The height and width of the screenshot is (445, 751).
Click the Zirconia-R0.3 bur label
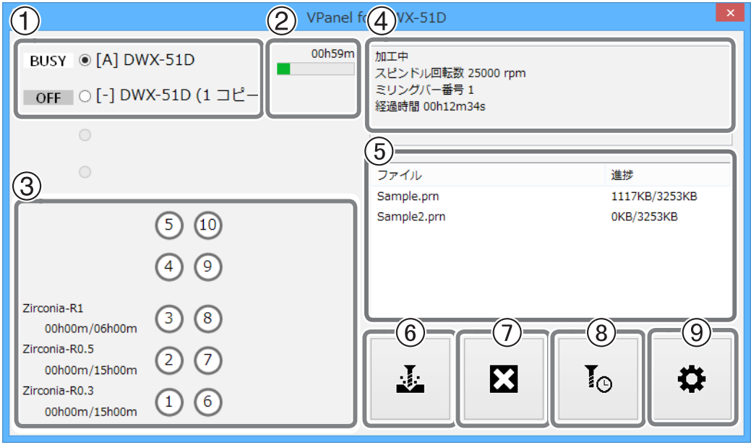pyautogui.click(x=58, y=390)
